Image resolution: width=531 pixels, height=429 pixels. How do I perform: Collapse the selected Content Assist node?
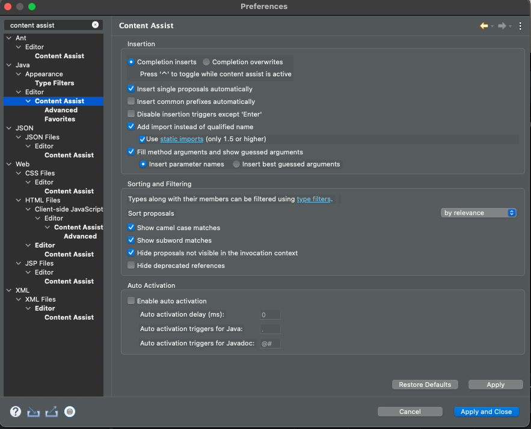[28, 101]
